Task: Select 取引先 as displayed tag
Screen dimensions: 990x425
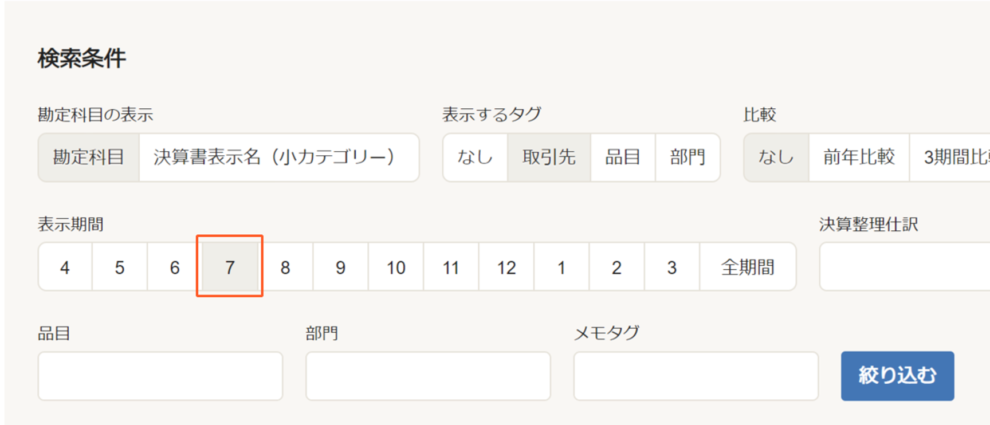Action: coord(549,158)
